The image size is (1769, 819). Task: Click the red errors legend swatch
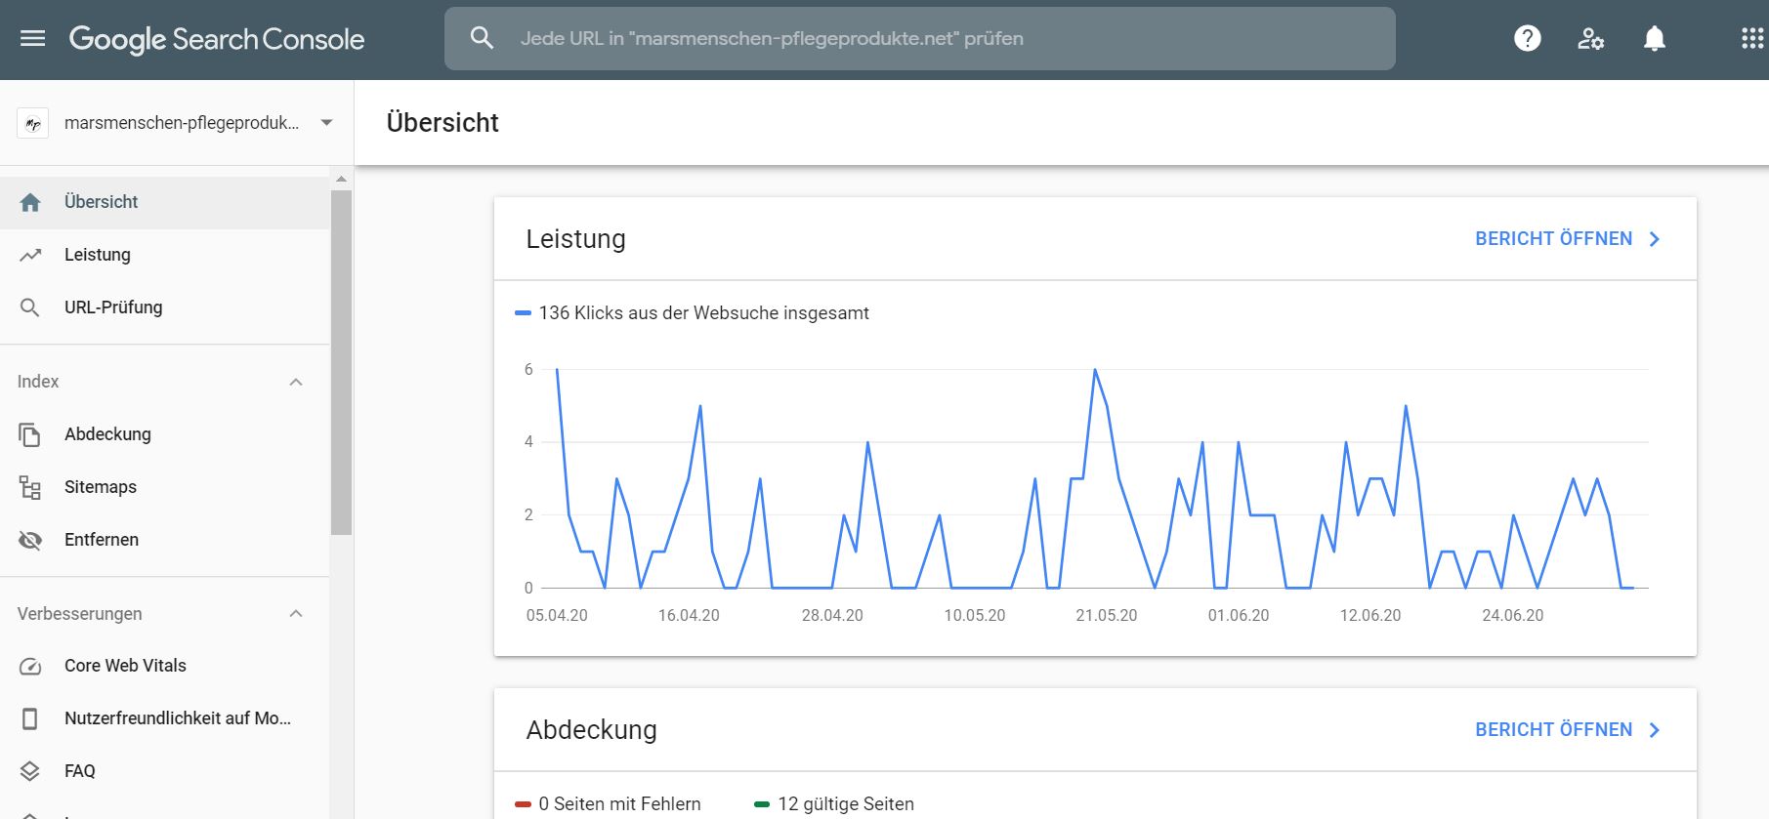coord(523,804)
